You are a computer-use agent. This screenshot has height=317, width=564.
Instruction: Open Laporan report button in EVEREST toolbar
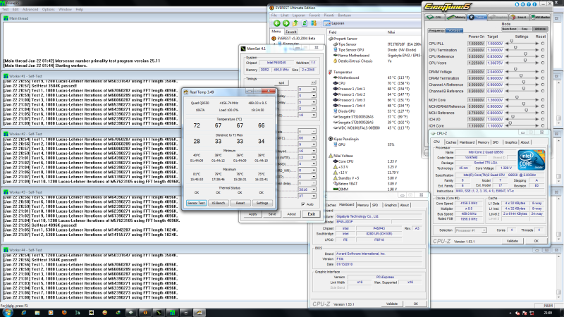333,23
